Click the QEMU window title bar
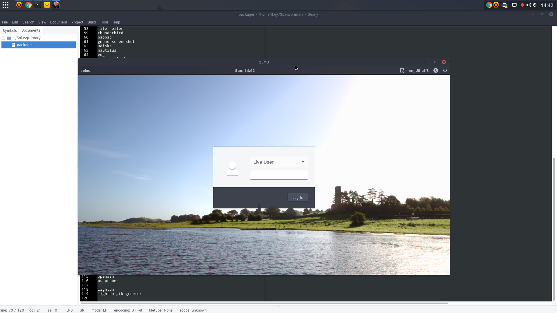This screenshot has width=557, height=313. (264, 62)
